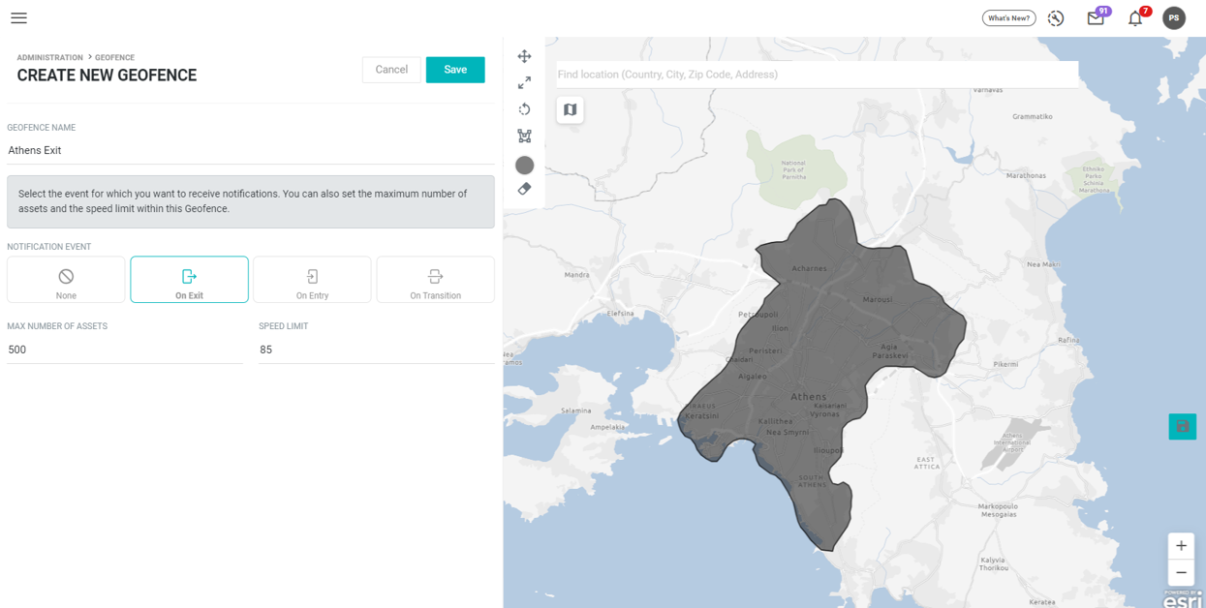Open the activity clock icon in header
This screenshot has height=608, width=1206.
pyautogui.click(x=1056, y=17)
